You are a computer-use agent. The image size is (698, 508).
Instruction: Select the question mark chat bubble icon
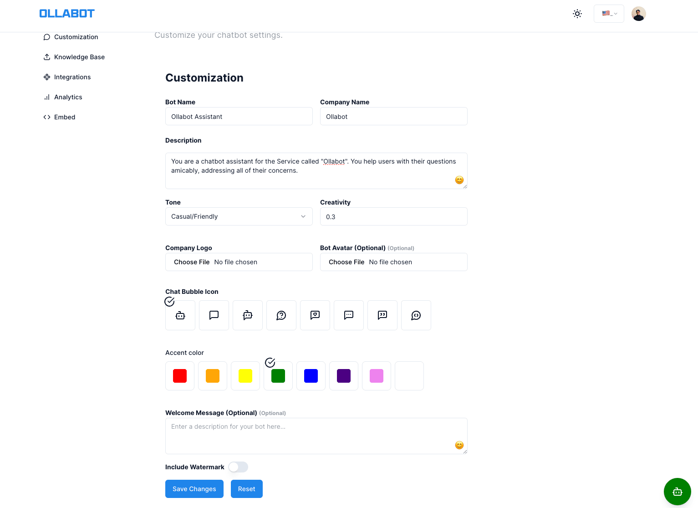pos(281,315)
